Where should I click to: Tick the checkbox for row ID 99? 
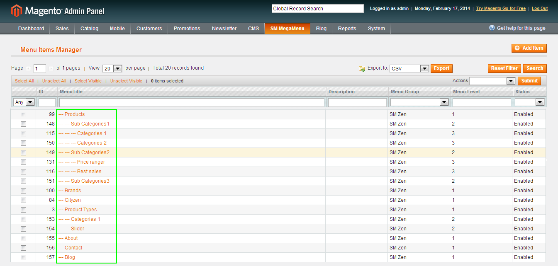23,114
